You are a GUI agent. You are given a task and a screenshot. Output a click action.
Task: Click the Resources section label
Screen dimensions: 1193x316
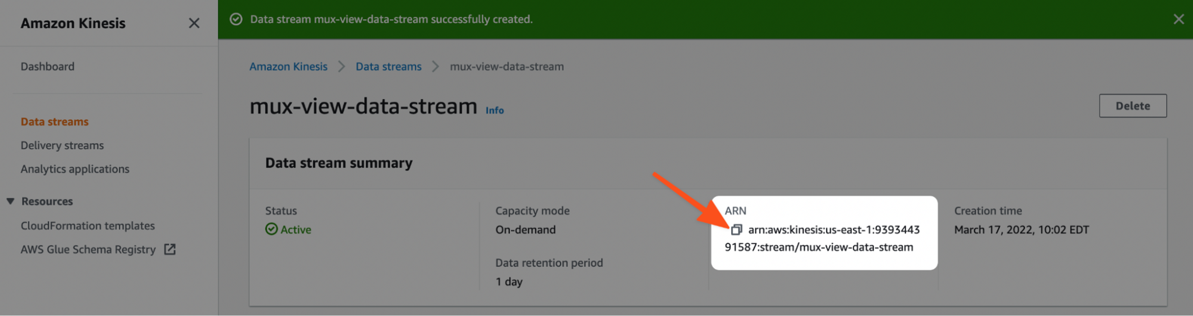click(47, 201)
